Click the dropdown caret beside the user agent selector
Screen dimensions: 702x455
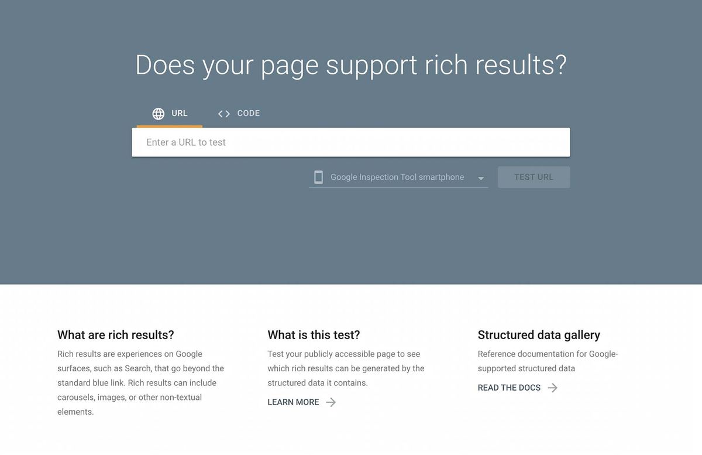[480, 178]
